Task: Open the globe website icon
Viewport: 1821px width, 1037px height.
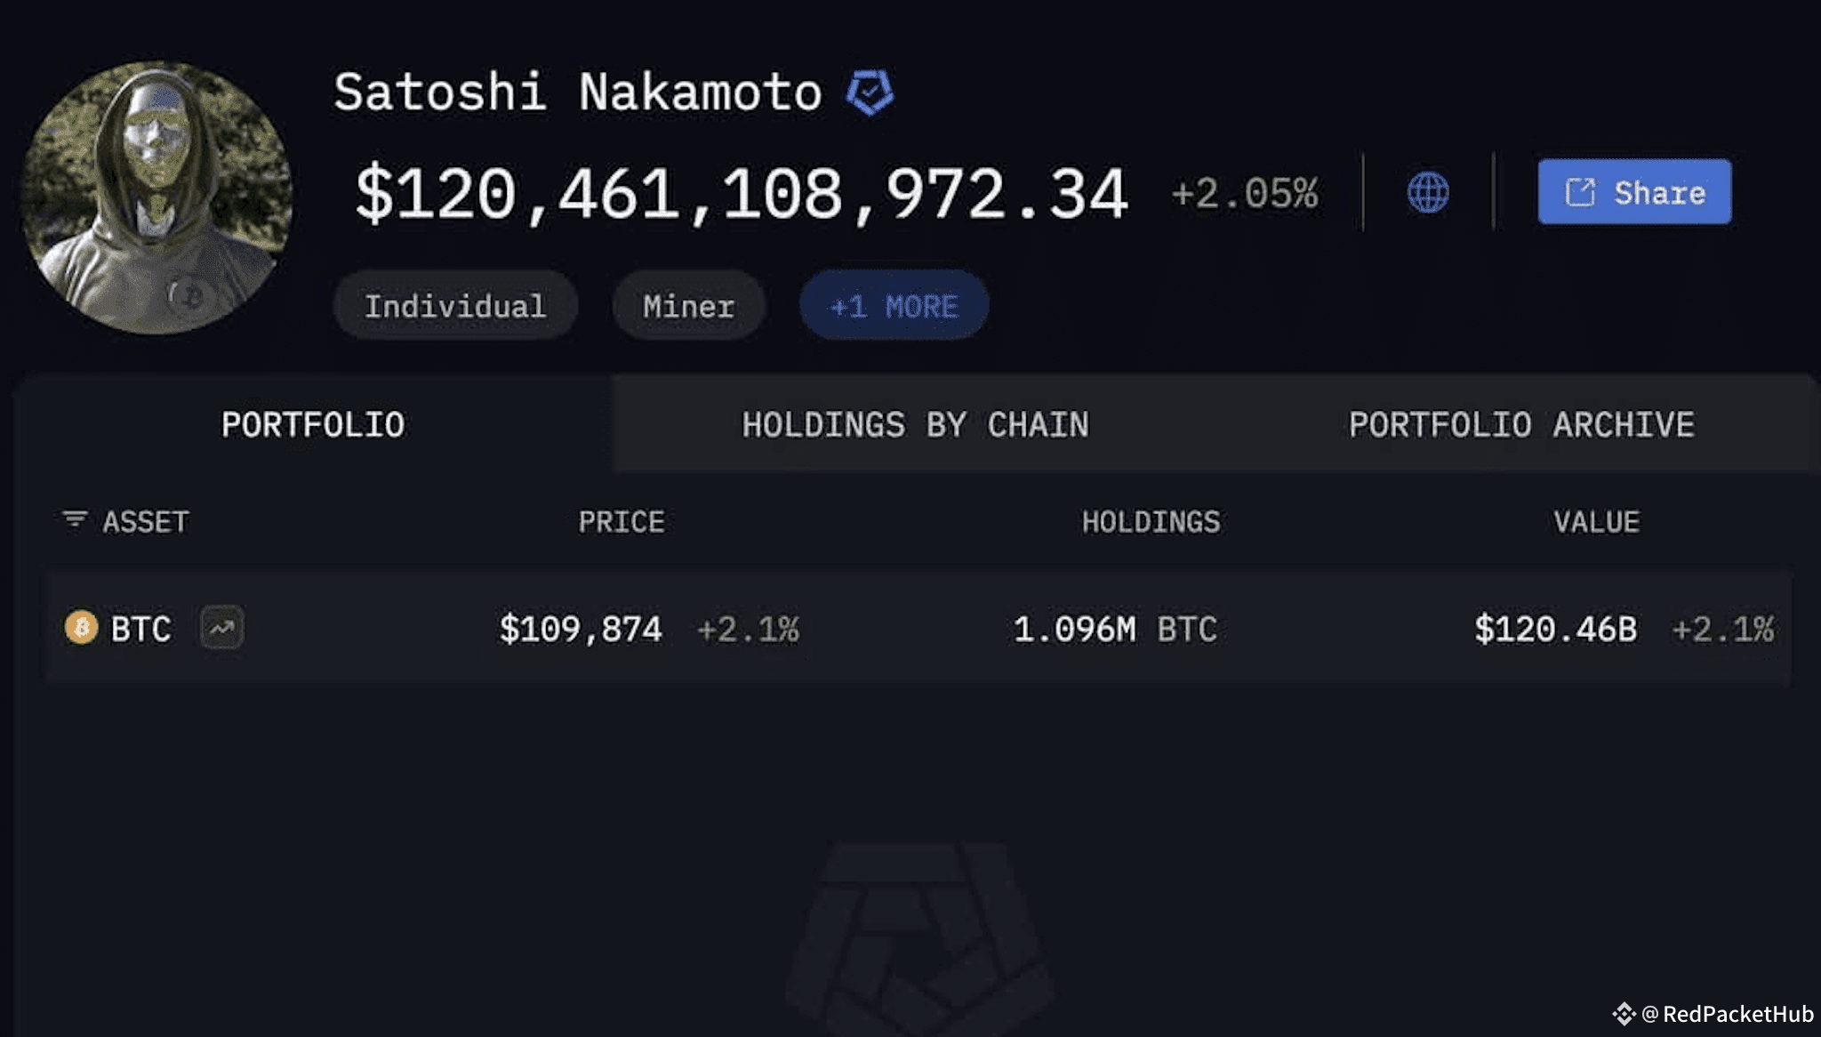Action: click(1428, 192)
